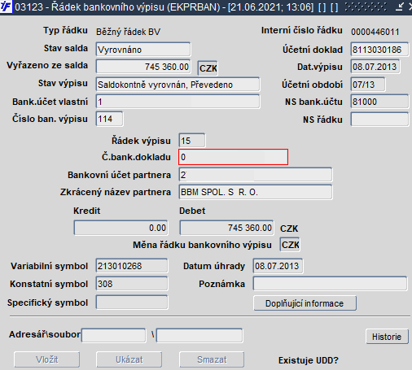Select the Zkrácený název partnera field
This screenshot has width=412, height=370.
256,192
